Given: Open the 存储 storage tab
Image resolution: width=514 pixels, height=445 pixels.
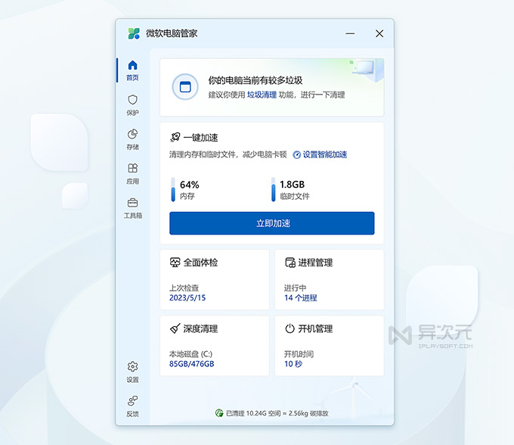Looking at the screenshot, I should coord(133,139).
